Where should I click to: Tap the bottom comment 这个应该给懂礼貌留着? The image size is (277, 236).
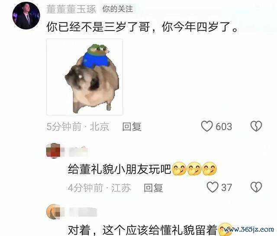coord(160,230)
